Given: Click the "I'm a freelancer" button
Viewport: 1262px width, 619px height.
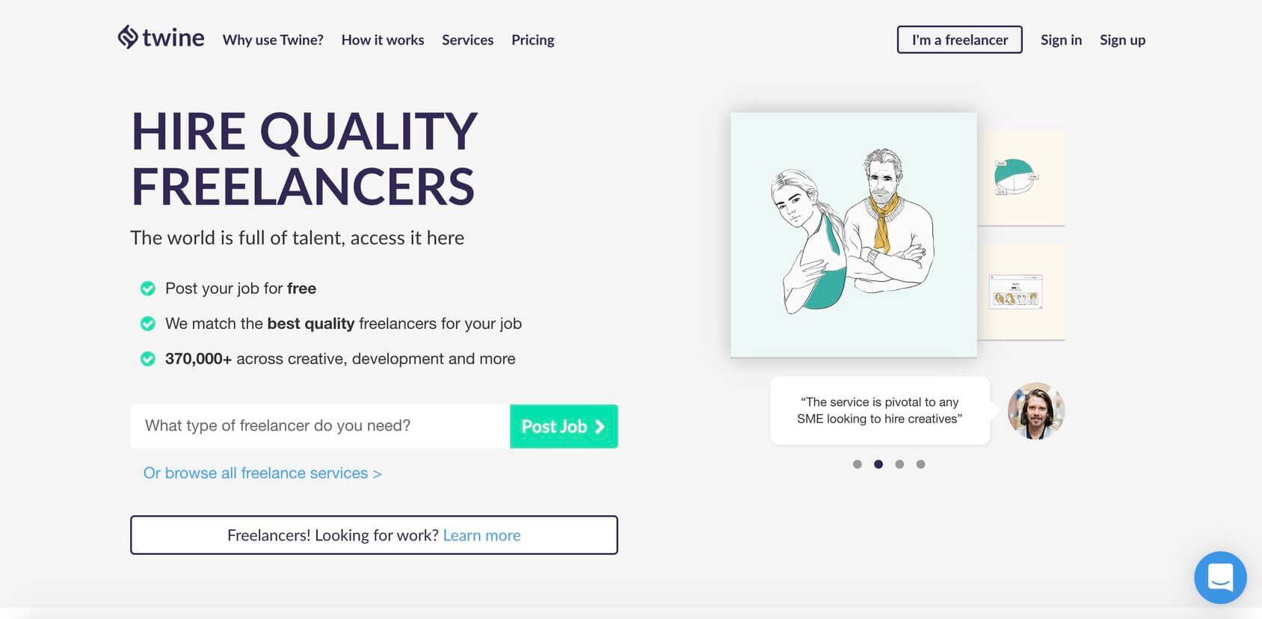Looking at the screenshot, I should coord(959,40).
